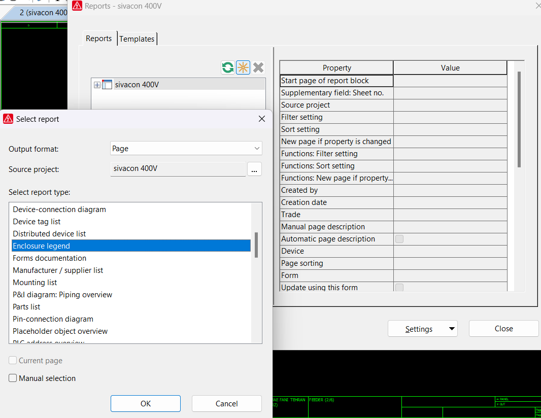
Task: Select Start page of report block row
Action: click(x=393, y=81)
